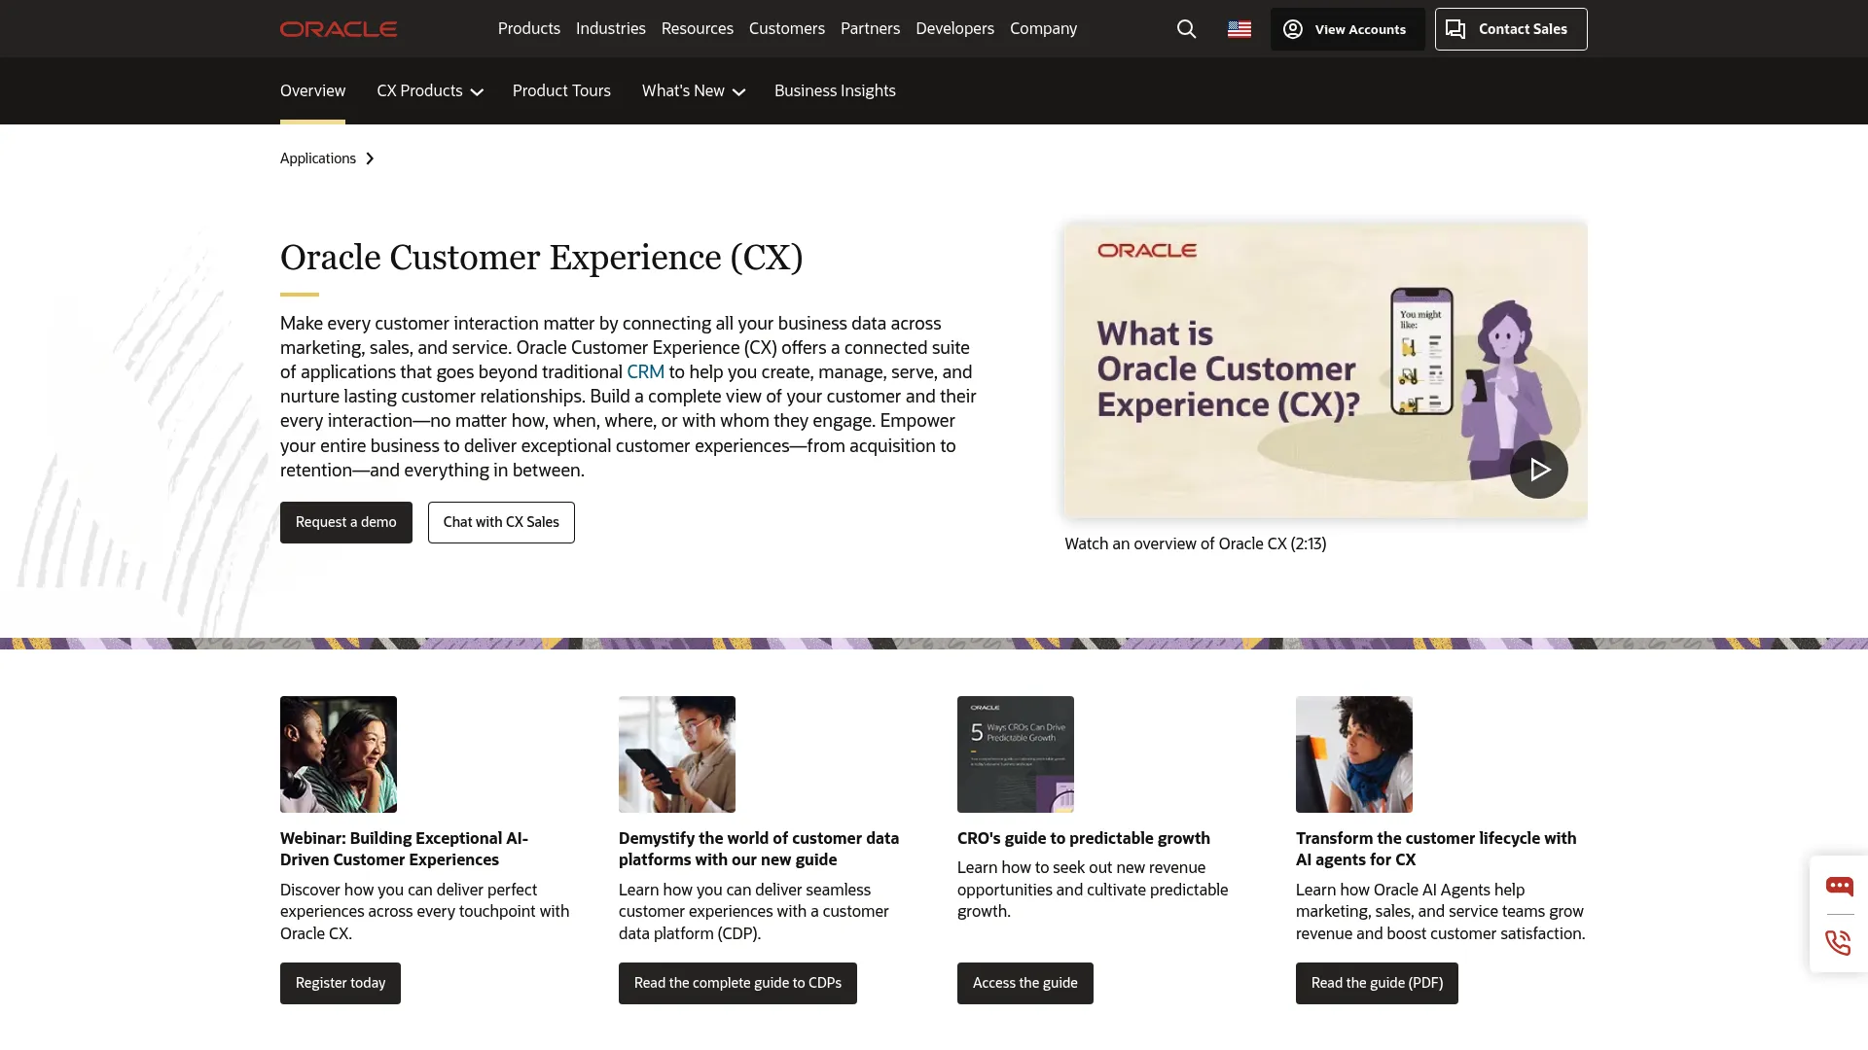Click the View Accounts profile icon
The width and height of the screenshot is (1868, 1050).
pyautogui.click(x=1292, y=28)
